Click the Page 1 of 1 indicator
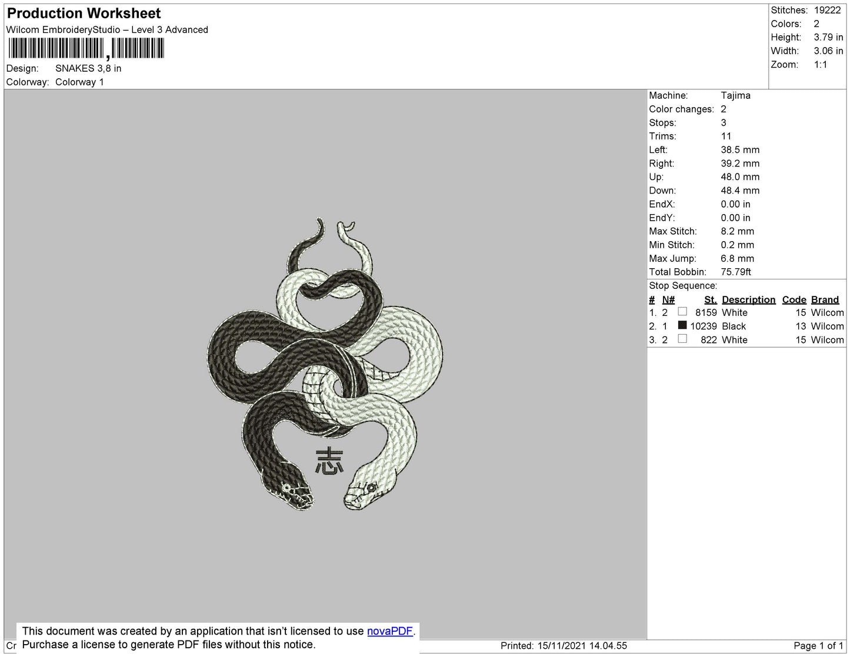Image resolution: width=850 pixels, height=657 pixels. (818, 645)
